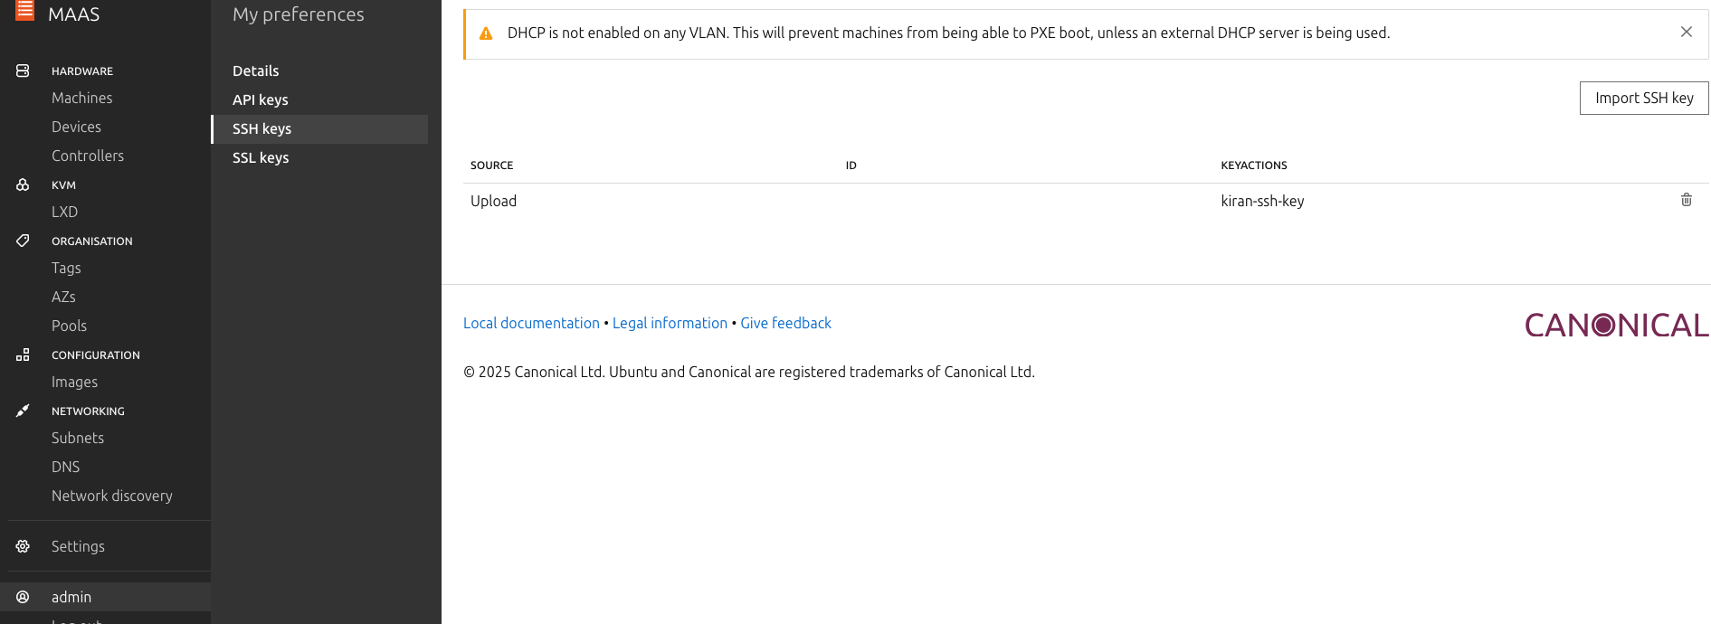Screen dimensions: 1711x624
Task: Click the Canonical logo
Action: 1616,325
